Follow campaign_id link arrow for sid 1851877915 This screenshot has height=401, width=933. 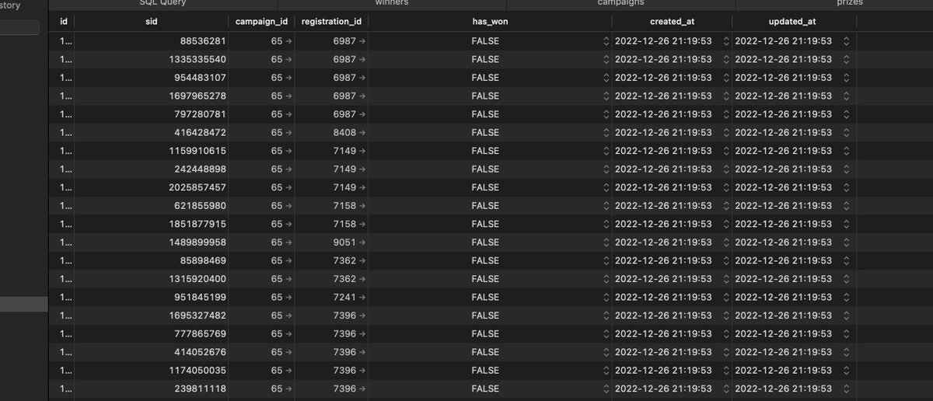pyautogui.click(x=288, y=224)
